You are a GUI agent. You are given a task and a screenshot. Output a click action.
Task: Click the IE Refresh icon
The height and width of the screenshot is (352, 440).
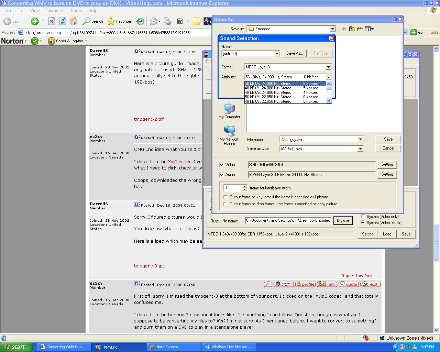click(x=63, y=21)
